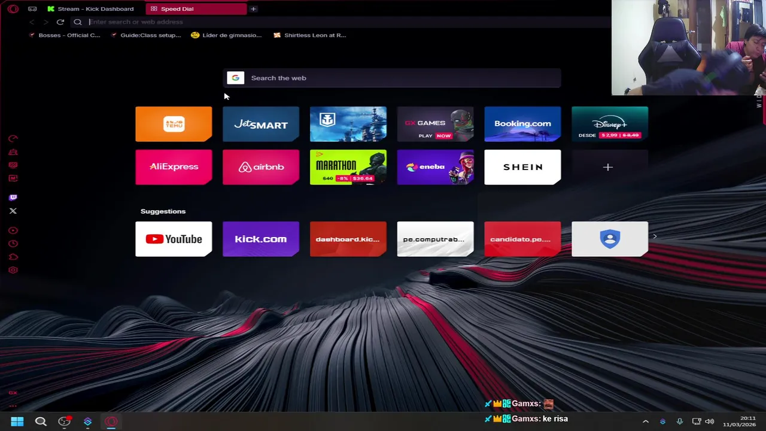Add a new speed dial site

[610, 167]
